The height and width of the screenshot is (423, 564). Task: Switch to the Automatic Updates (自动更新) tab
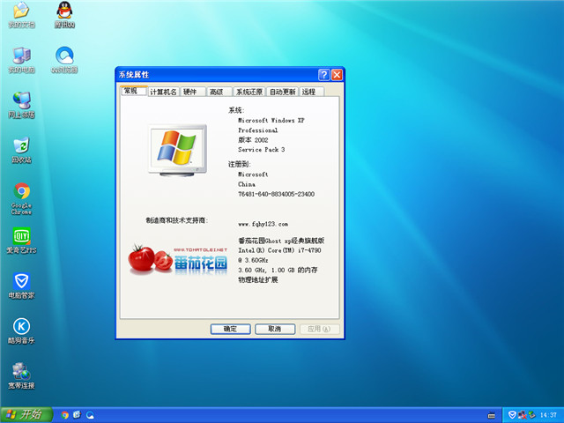282,92
